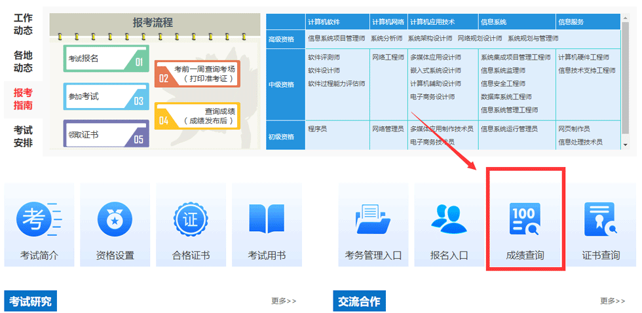The width and height of the screenshot is (642, 313).
Task: Click 更多>> beside 交流合作
Action: pyautogui.click(x=613, y=301)
